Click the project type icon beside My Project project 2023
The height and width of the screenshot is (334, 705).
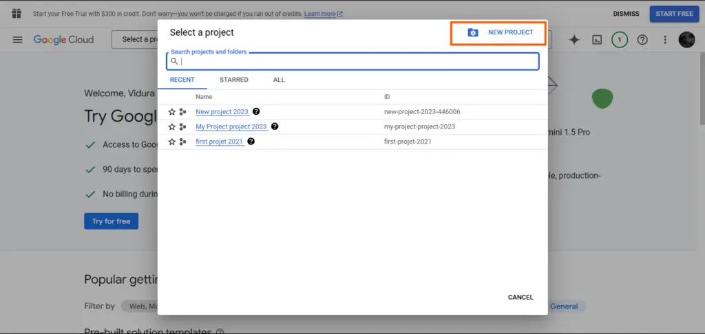click(x=182, y=126)
